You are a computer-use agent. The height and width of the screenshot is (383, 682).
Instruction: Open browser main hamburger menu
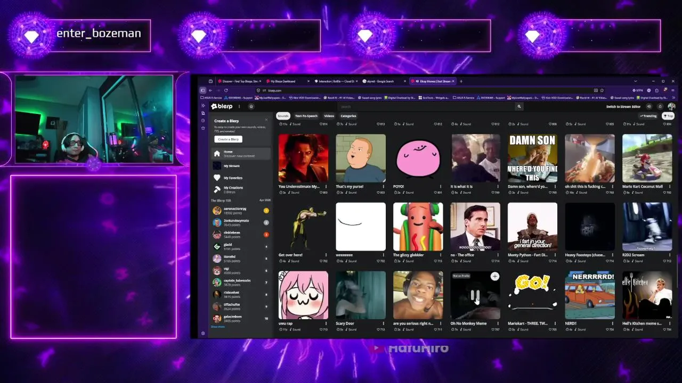[x=673, y=90]
